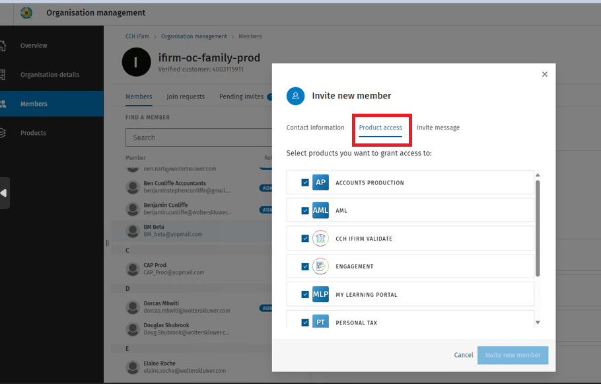Click the product list scroll-up arrow
This screenshot has width=601, height=384.
pos(538,175)
